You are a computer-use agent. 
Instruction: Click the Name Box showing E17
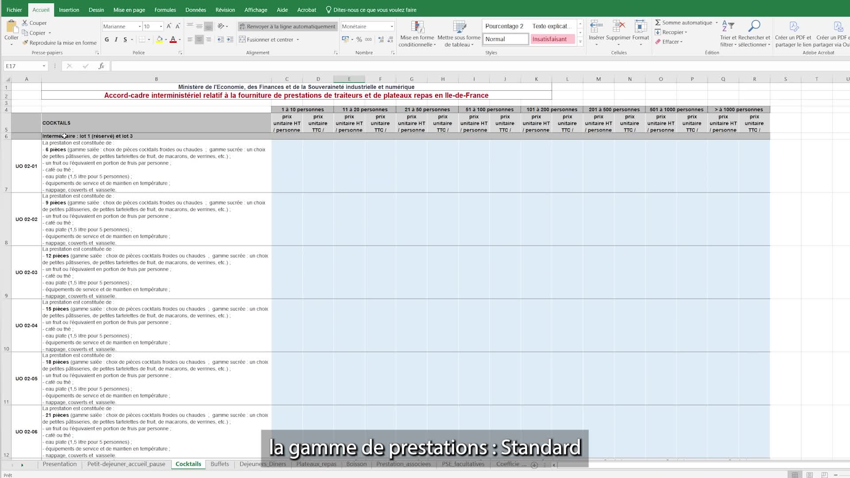click(25, 66)
